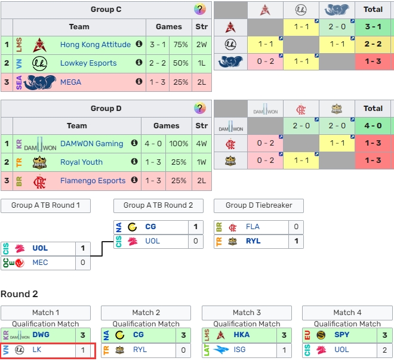Expand Group A TB Round 1 details
394x364 pixels.
[45, 205]
